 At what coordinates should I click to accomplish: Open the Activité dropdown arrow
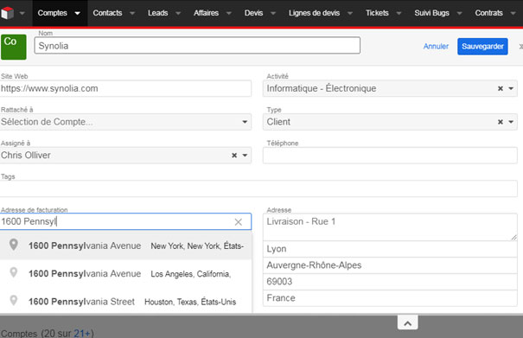point(511,88)
